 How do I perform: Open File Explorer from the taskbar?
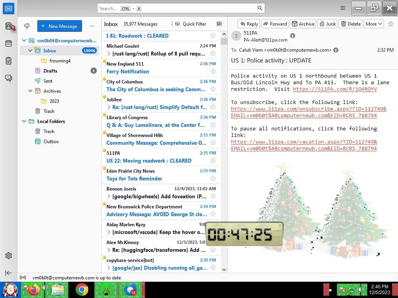[57, 289]
